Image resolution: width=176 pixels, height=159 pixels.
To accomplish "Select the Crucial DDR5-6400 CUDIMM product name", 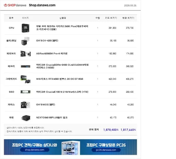I will coord(62,66).
